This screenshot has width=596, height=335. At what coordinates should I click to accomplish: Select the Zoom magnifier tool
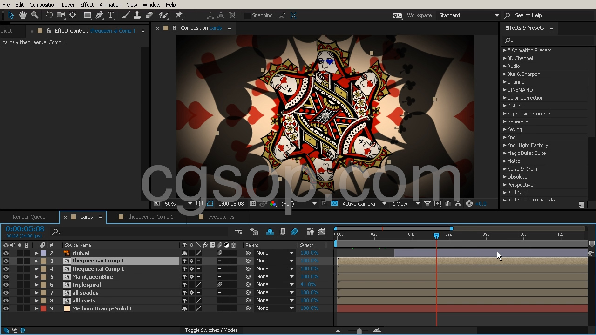click(34, 15)
